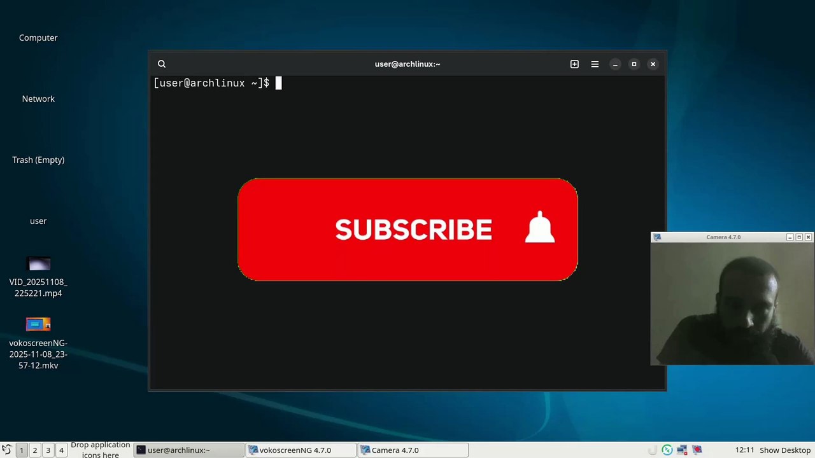Open search in the terminal window
815x458 pixels.
click(162, 64)
